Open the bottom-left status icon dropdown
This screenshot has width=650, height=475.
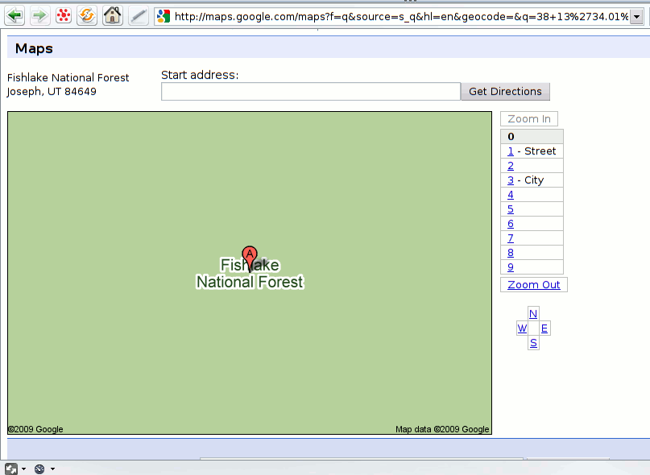click(24, 469)
